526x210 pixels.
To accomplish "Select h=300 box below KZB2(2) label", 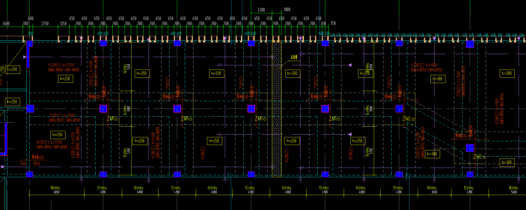I will (x=438, y=79).
